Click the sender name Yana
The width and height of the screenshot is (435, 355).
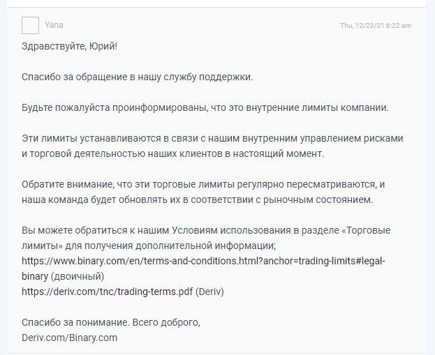54,25
